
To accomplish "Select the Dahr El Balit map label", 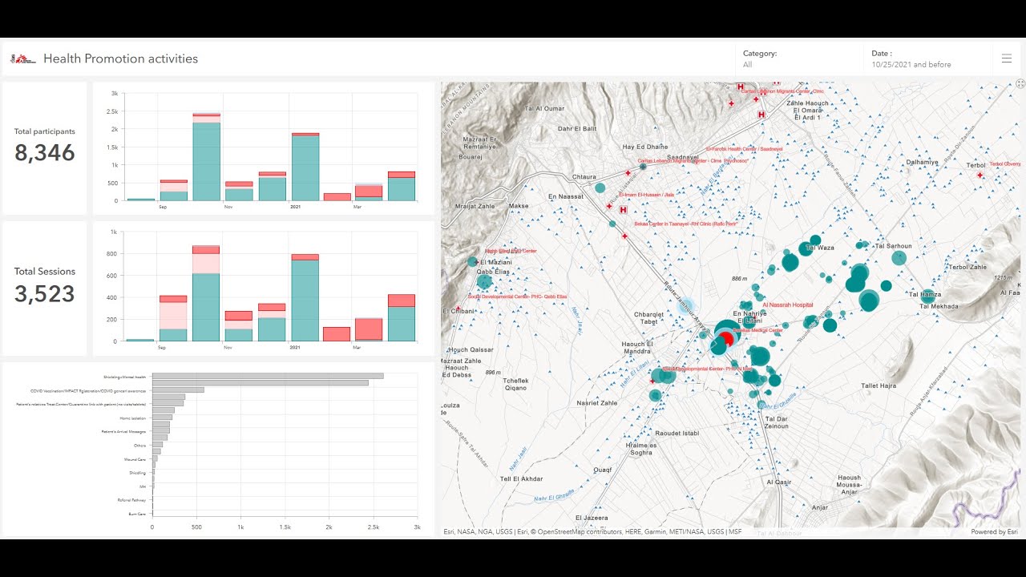I will [x=577, y=129].
